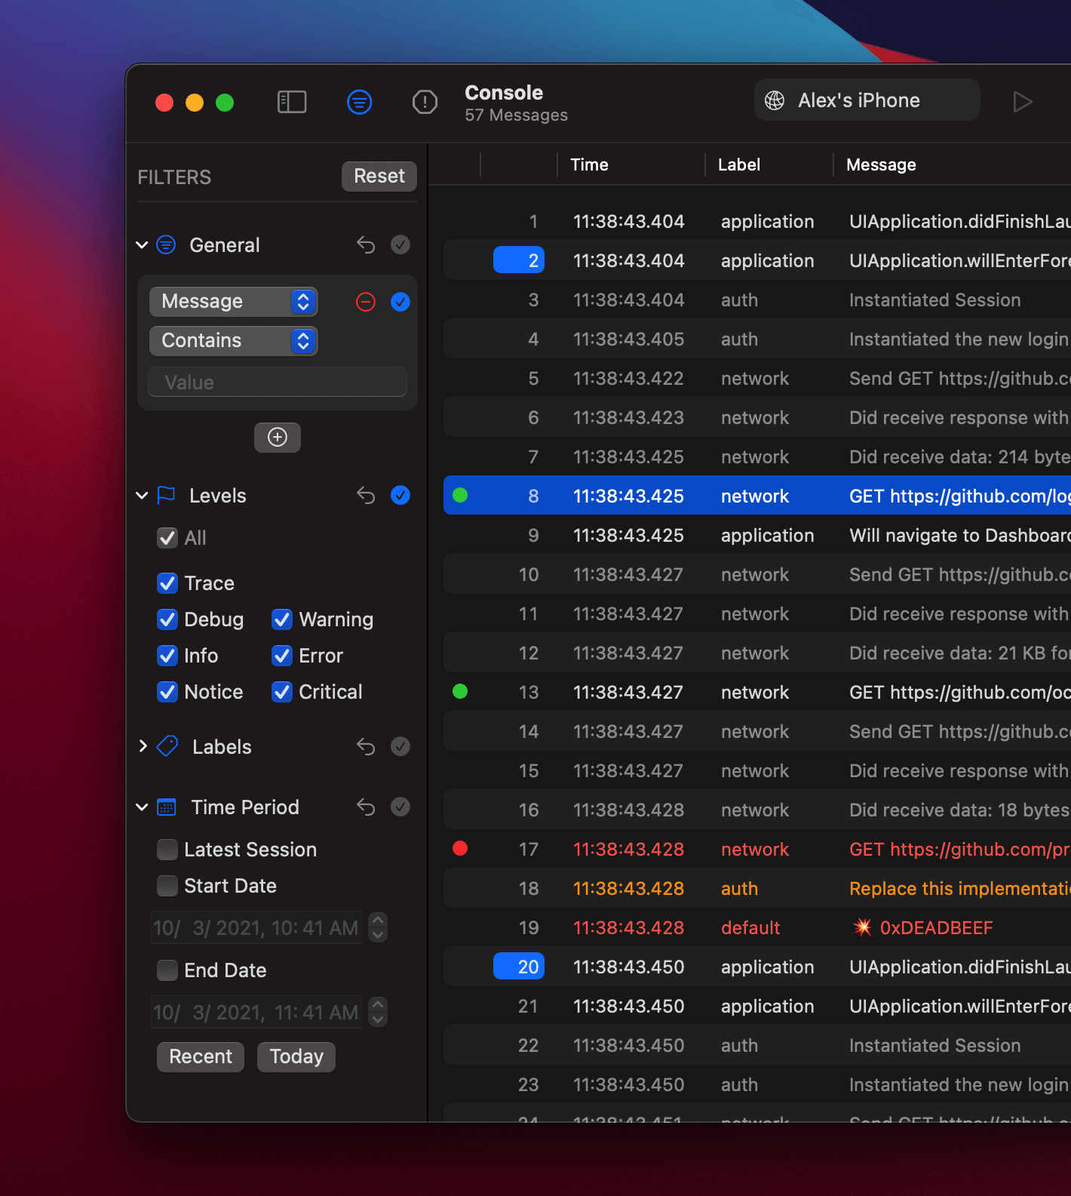Click the Time Period calendar icon
1071x1196 pixels.
coord(167,807)
